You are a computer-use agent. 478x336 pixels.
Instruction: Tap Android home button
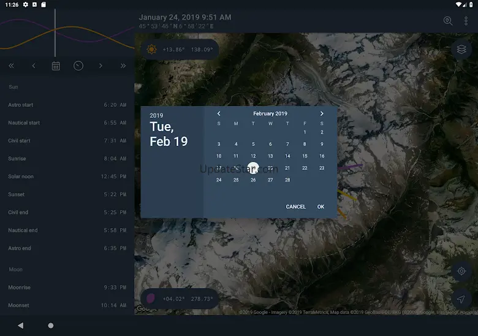[51, 326]
